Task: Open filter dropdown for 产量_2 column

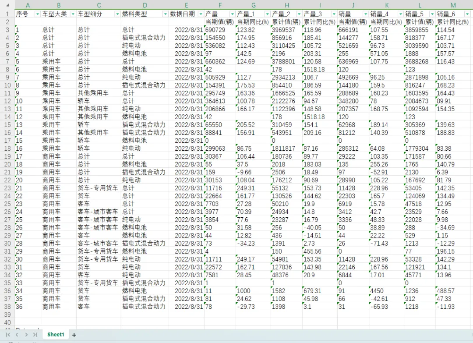Action: point(299,14)
